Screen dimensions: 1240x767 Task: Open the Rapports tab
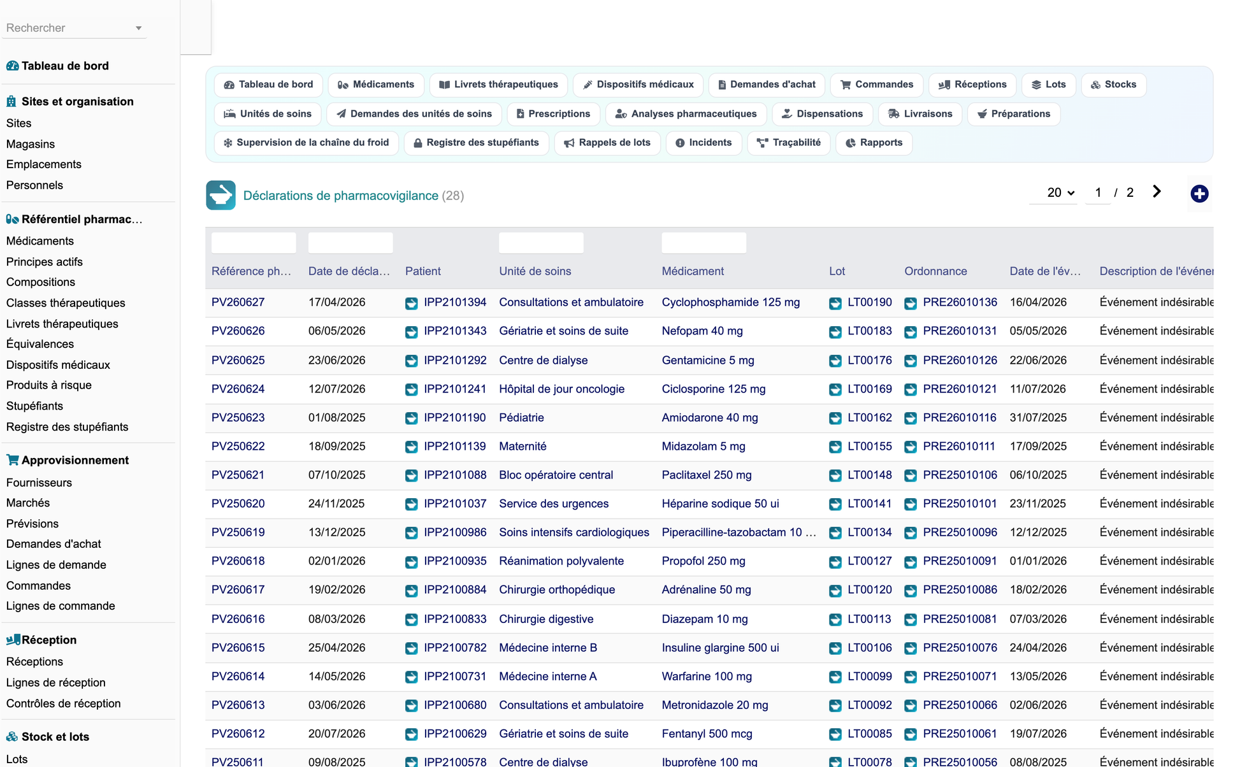click(x=874, y=143)
